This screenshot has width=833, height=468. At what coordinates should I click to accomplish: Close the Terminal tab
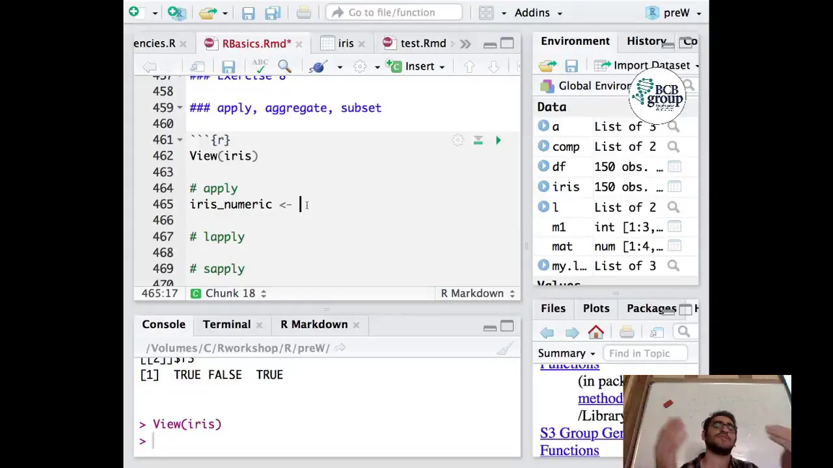coord(259,325)
